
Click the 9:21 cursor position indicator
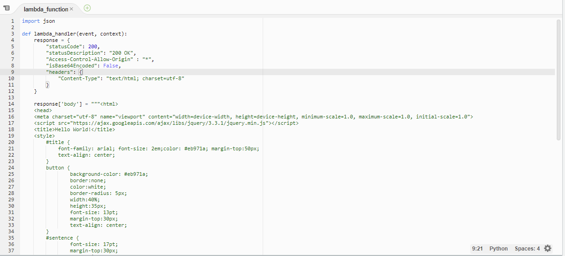tap(477, 249)
